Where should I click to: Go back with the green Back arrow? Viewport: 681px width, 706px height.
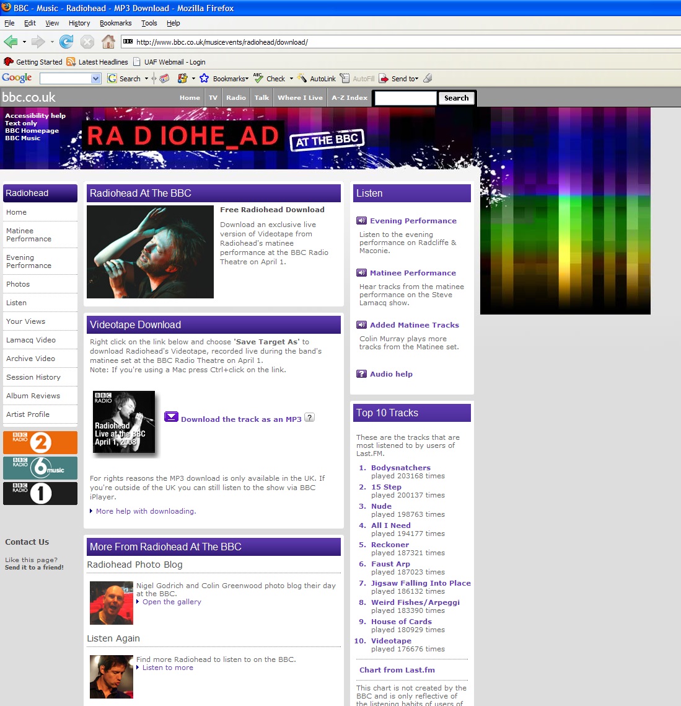[11, 42]
